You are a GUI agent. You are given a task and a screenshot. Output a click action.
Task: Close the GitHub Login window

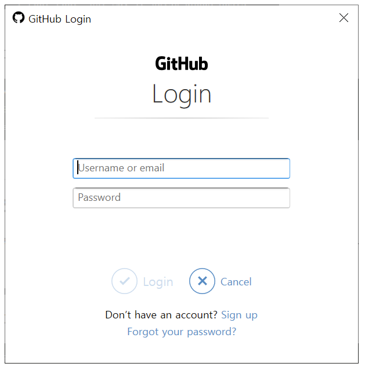[344, 18]
